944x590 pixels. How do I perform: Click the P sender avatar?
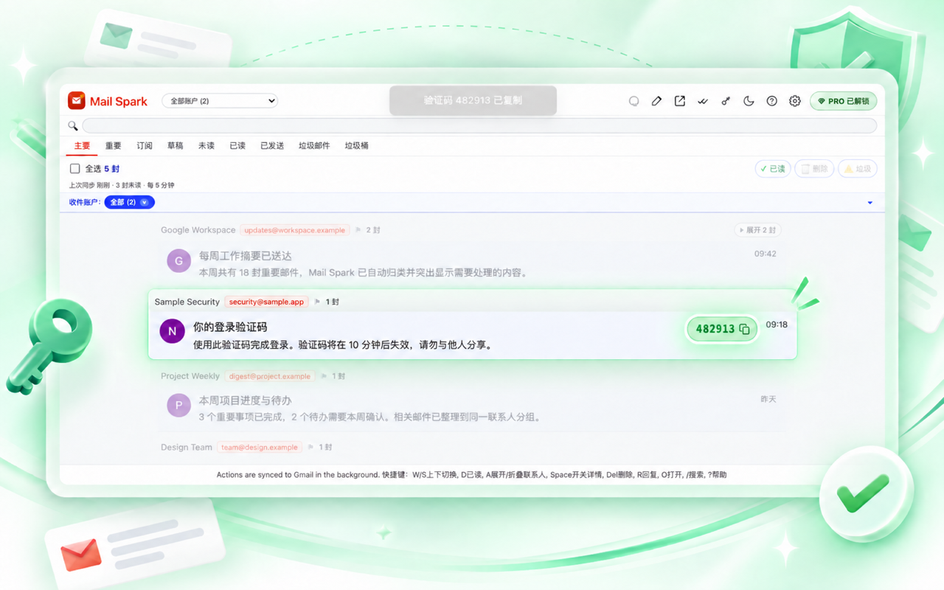(x=178, y=405)
